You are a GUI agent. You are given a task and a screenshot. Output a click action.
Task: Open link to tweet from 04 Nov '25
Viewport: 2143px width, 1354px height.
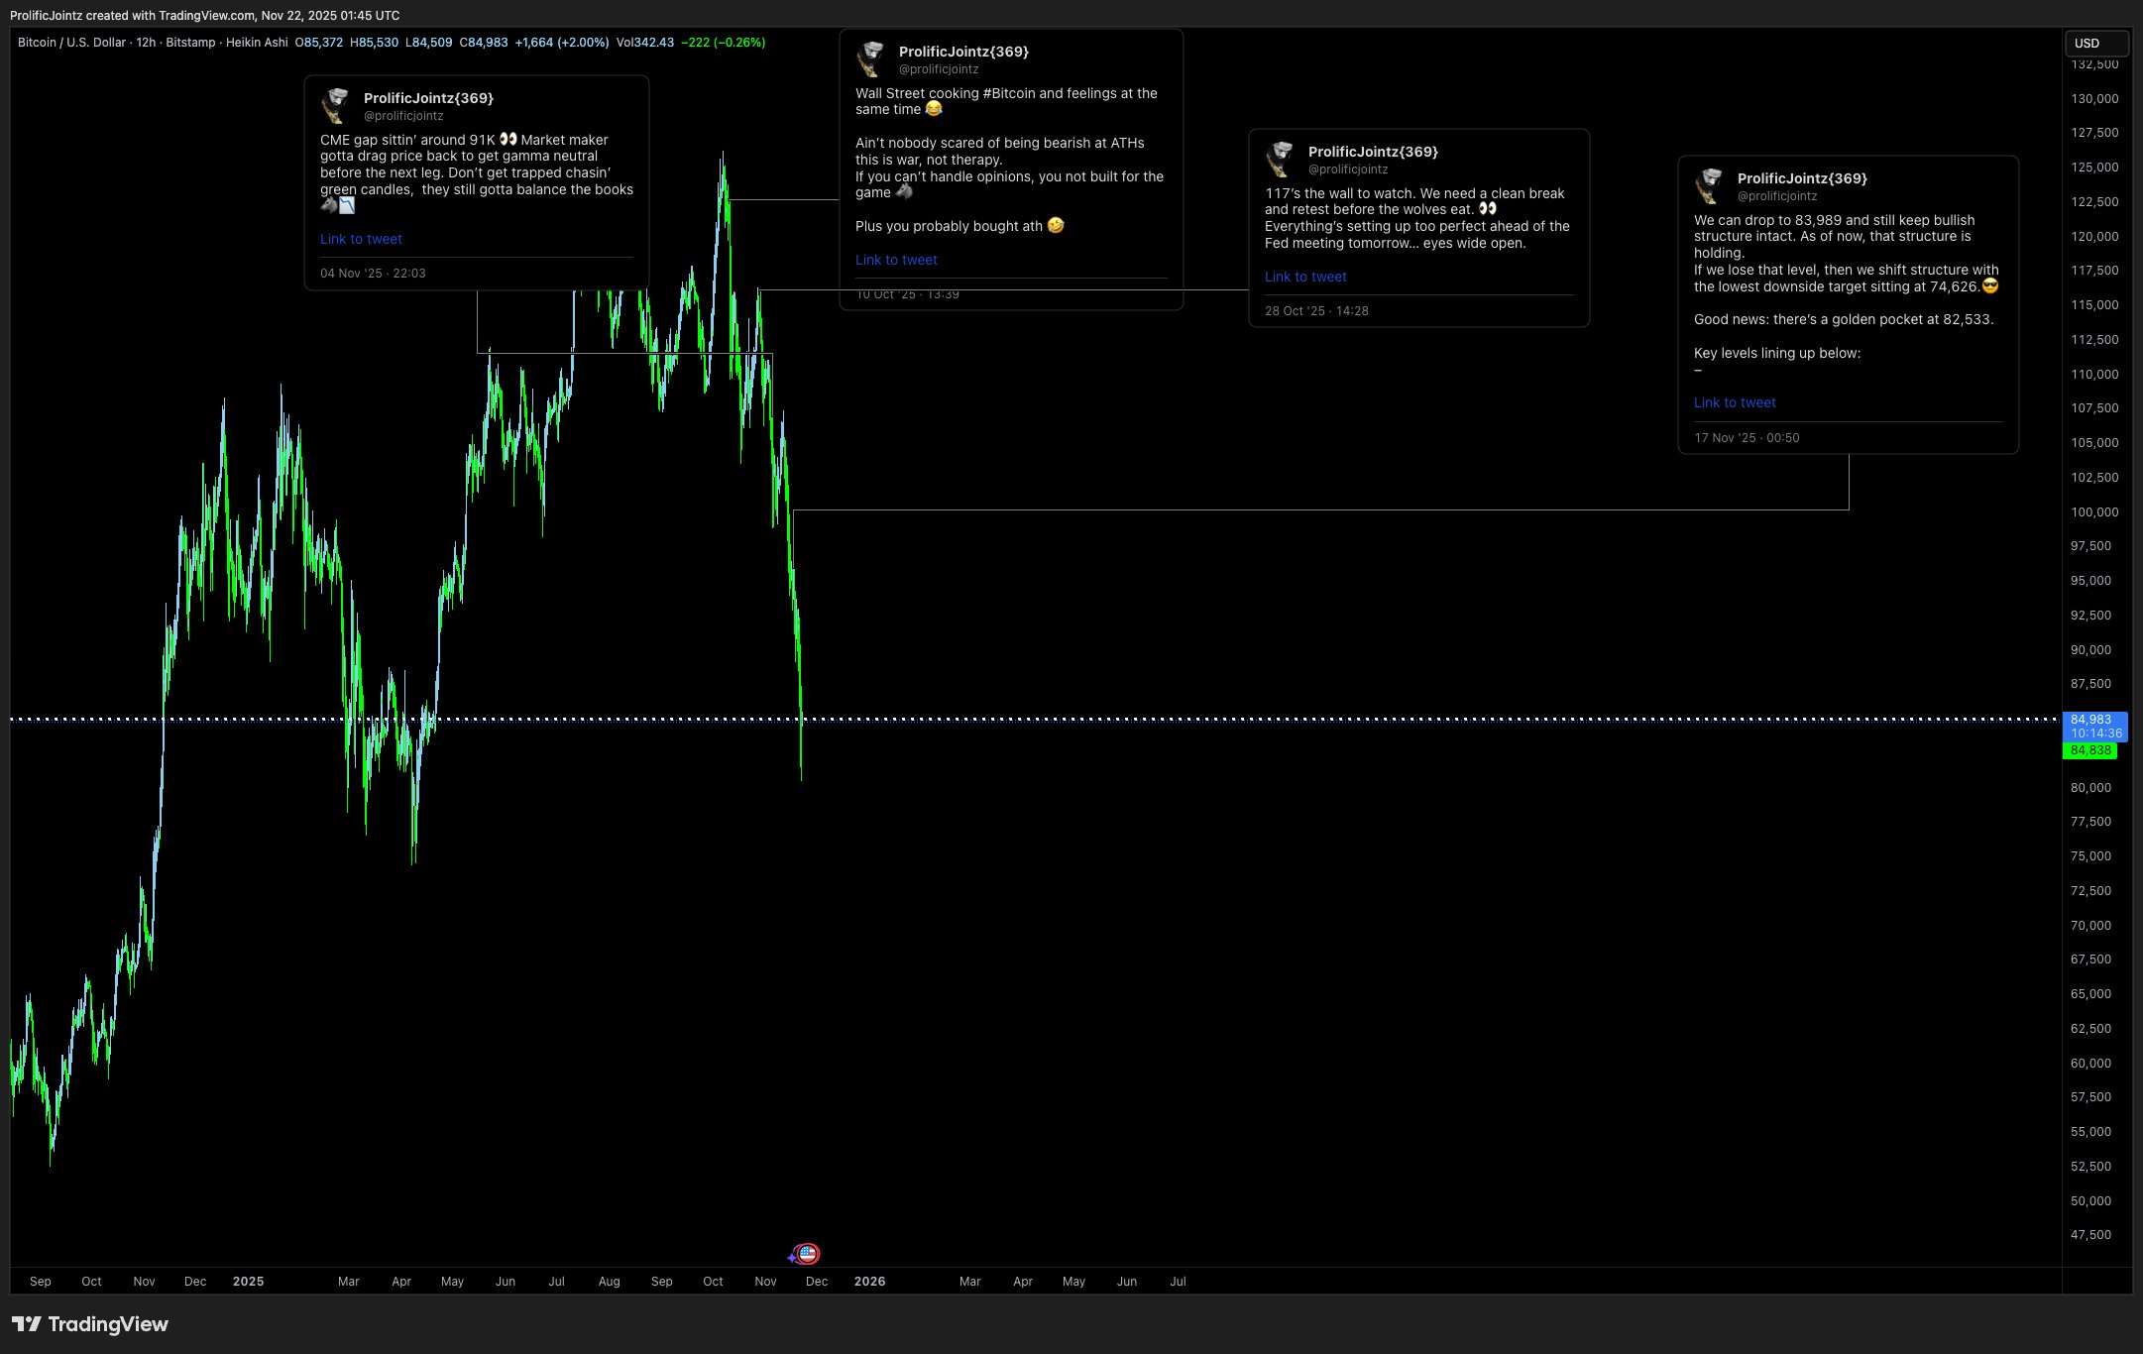[361, 239]
